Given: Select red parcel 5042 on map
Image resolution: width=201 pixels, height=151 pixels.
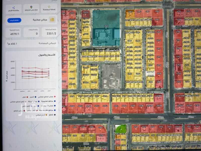Looking at the screenshot, I should [105, 108].
